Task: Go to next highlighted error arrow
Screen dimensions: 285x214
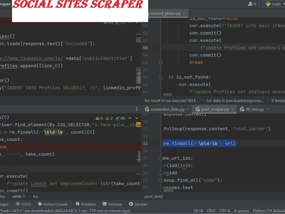Action: [x=137, y=118]
